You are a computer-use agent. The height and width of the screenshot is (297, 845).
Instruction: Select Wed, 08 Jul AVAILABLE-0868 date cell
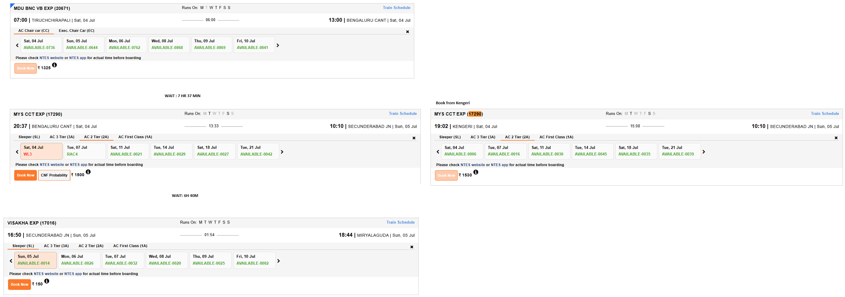(169, 45)
